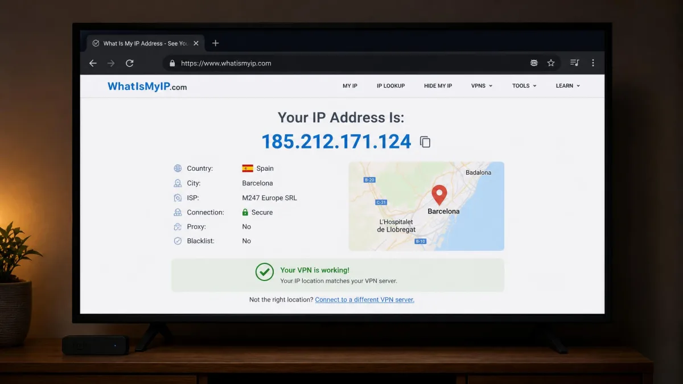Click the 'Connection:' label
Viewport: 683px width, 384px height.
(x=205, y=212)
